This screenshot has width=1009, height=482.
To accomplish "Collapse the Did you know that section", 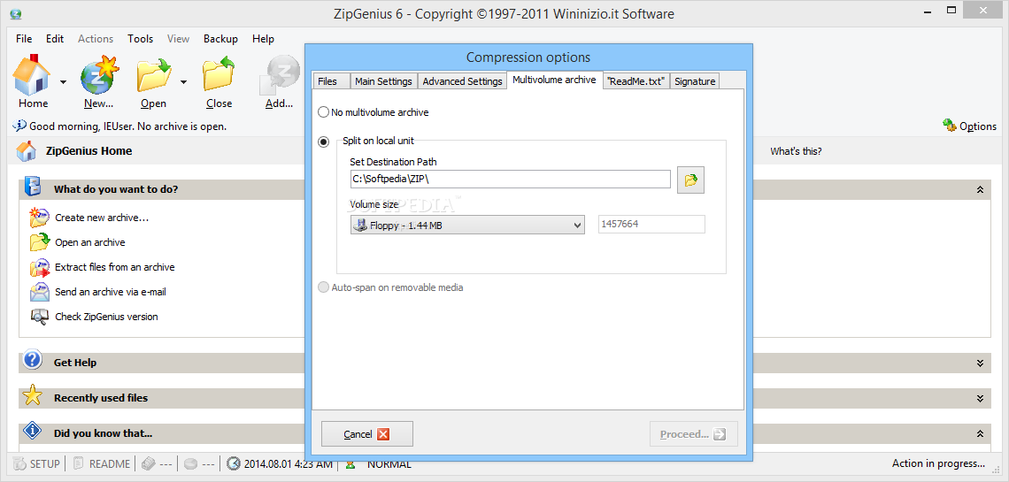I will [980, 433].
